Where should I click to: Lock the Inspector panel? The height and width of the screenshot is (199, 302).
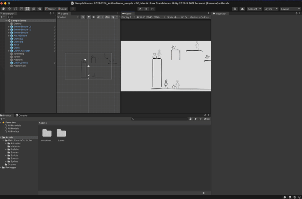pos(296,14)
